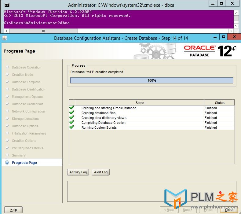The image size is (241, 214).
Task: Click Finished status of Creating data dictionary views
Action: (211, 118)
